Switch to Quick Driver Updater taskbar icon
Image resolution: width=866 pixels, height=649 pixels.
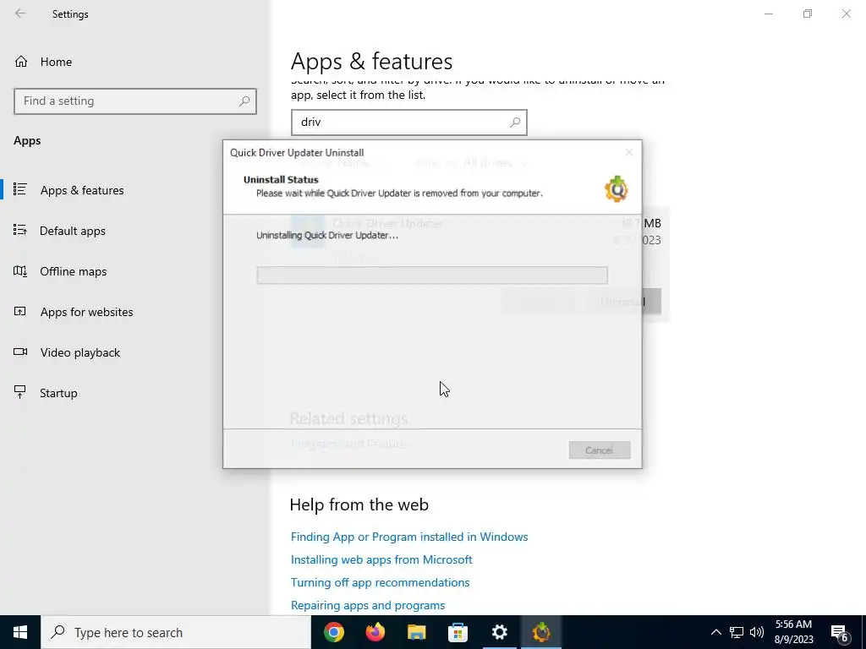click(540, 632)
